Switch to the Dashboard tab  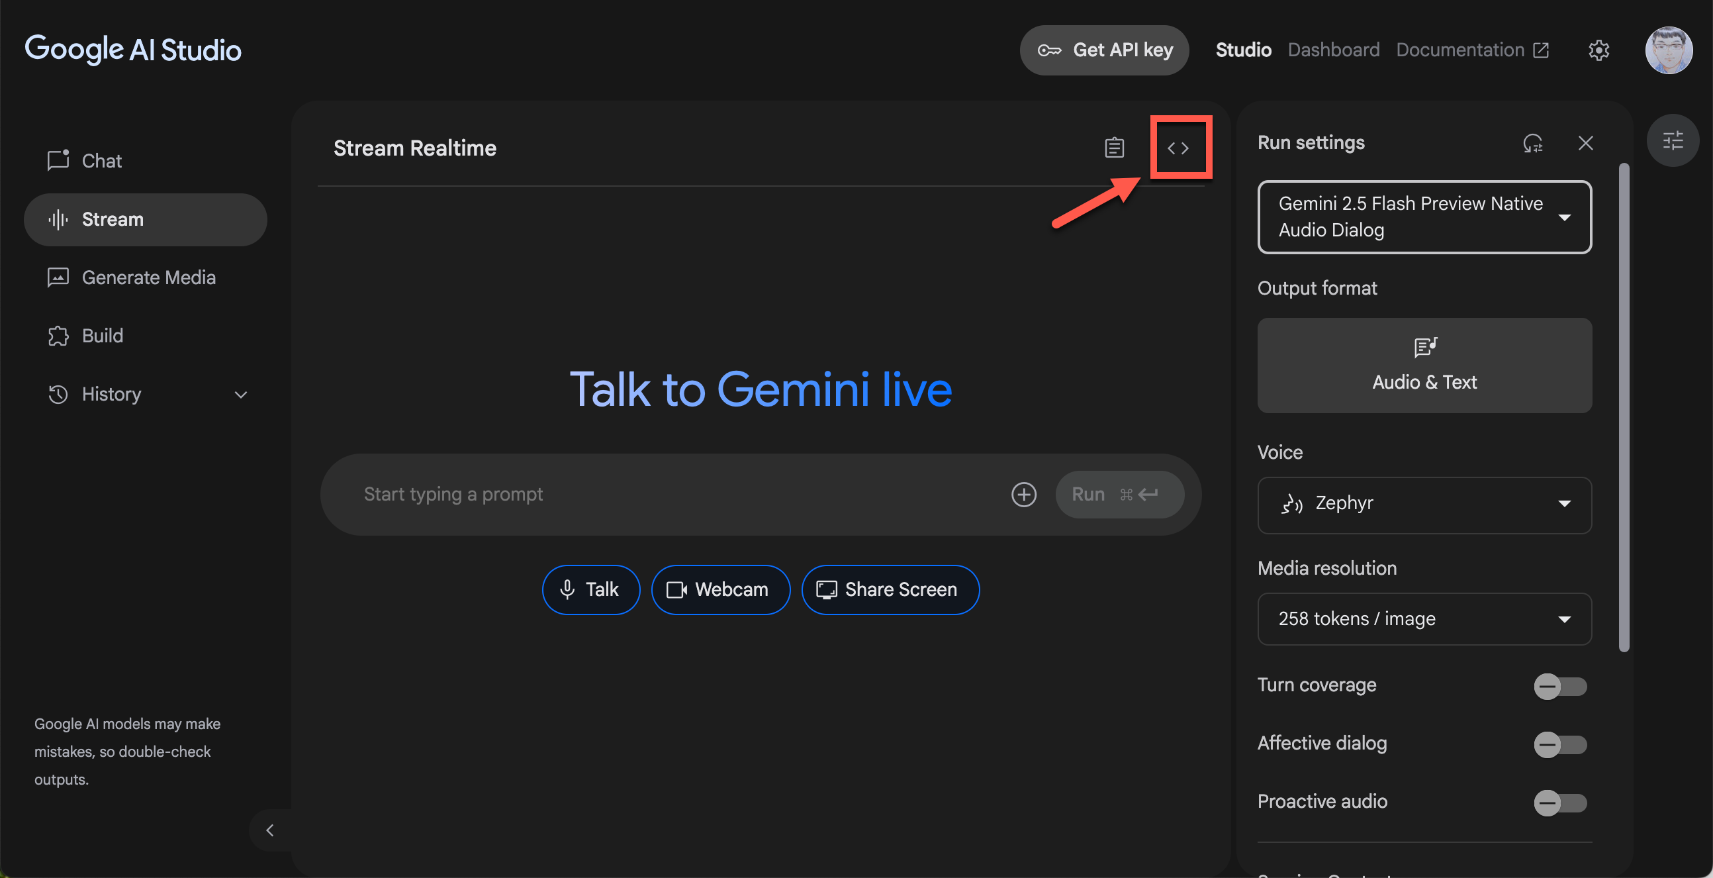(1333, 49)
